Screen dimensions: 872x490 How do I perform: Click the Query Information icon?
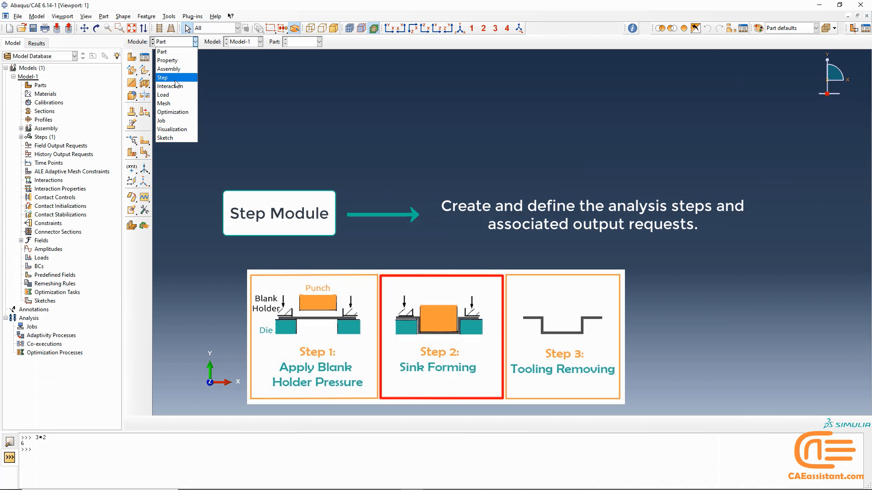[633, 28]
